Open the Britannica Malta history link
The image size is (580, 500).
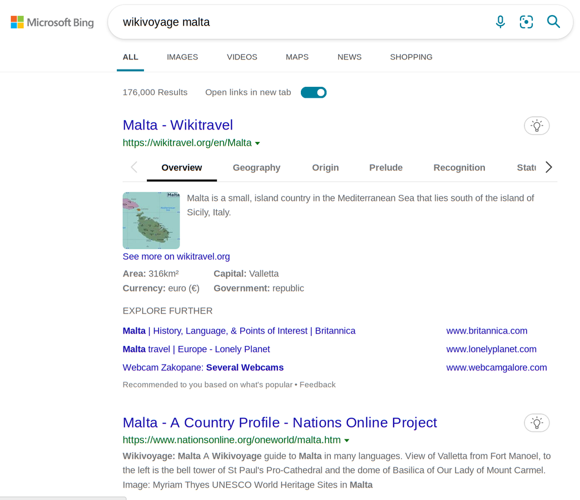point(239,330)
